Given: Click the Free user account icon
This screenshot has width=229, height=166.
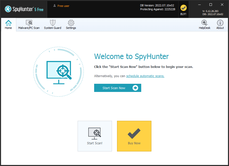Looking at the screenshot, I should (54, 5).
